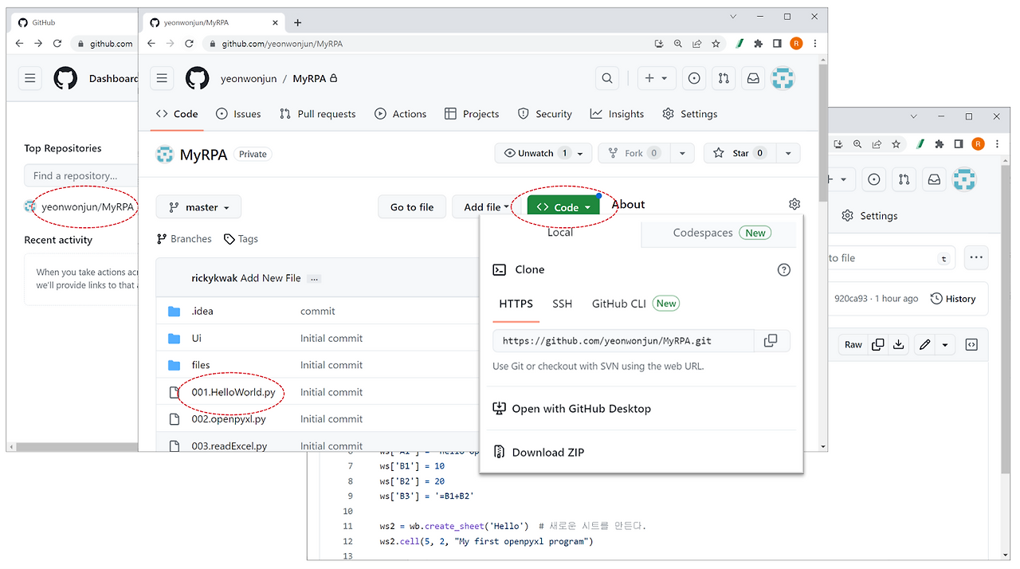Viewport: 1020px width, 569px height.
Task: Reload the MyRPA repository page
Action: (190, 44)
